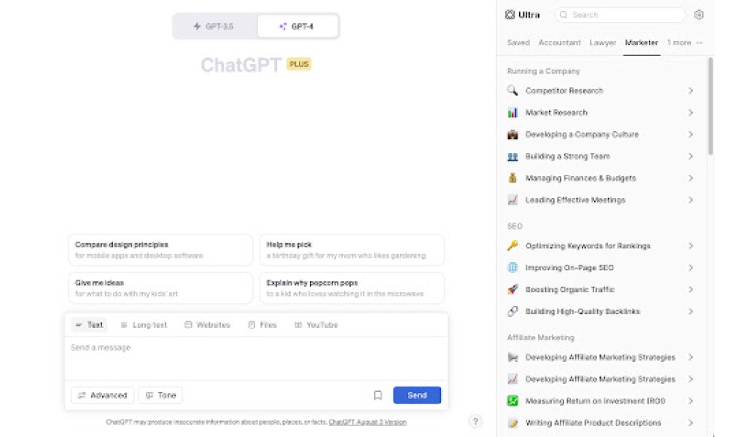Click the Ultra Search field
The height and width of the screenshot is (437, 729).
(620, 15)
